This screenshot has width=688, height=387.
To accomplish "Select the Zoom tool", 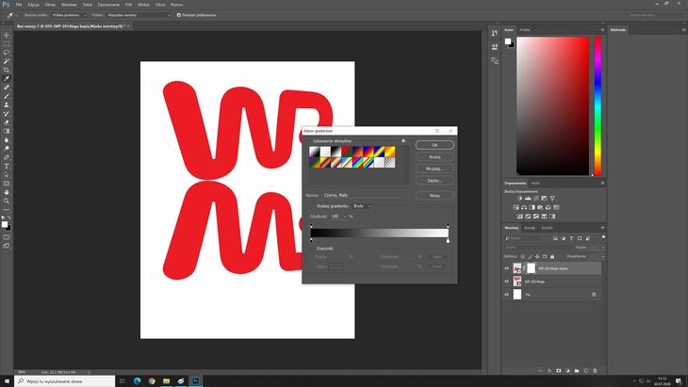I will coord(7,201).
